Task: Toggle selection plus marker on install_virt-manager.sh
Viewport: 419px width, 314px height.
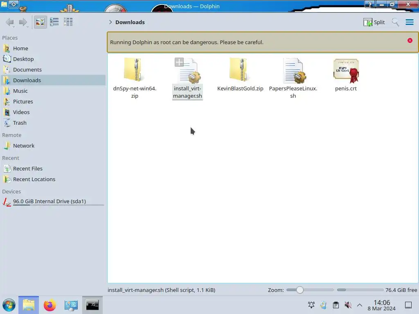Action: coord(179,62)
